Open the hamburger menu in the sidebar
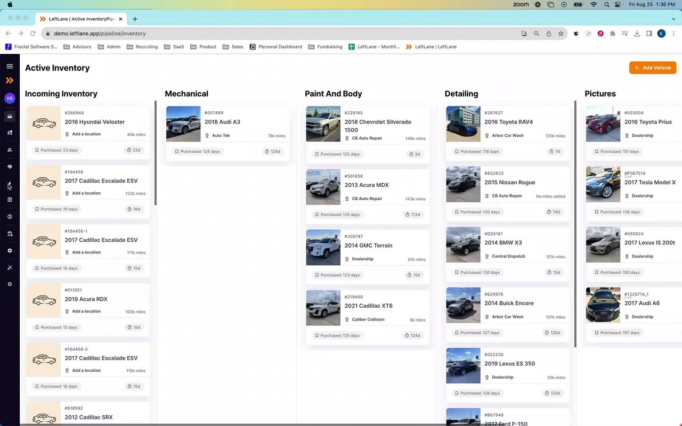This screenshot has width=682, height=426. pos(10,66)
